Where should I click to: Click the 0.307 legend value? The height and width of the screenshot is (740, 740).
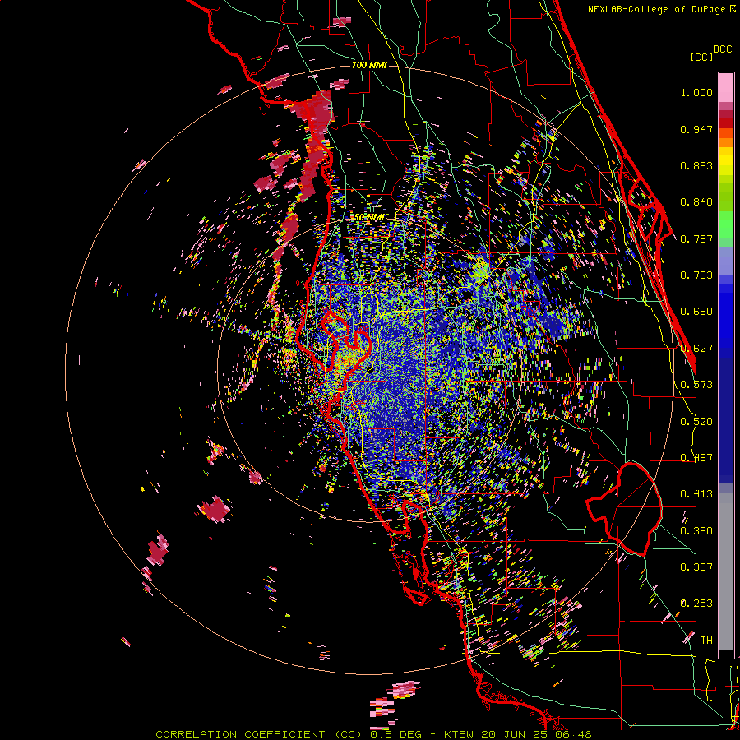(x=696, y=567)
